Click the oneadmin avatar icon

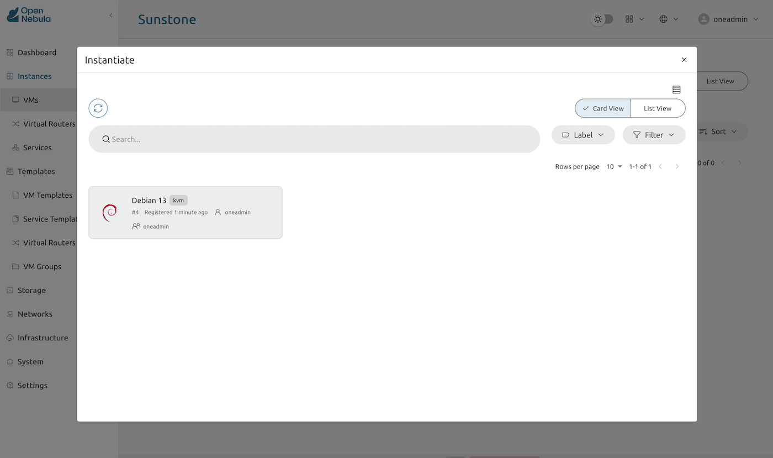click(703, 19)
